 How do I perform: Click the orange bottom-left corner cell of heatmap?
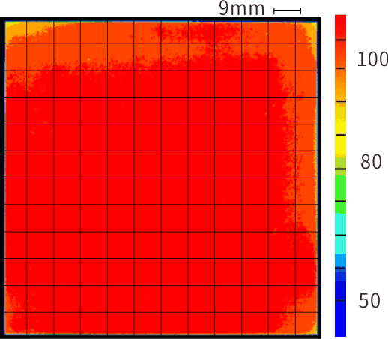[x=16, y=323]
